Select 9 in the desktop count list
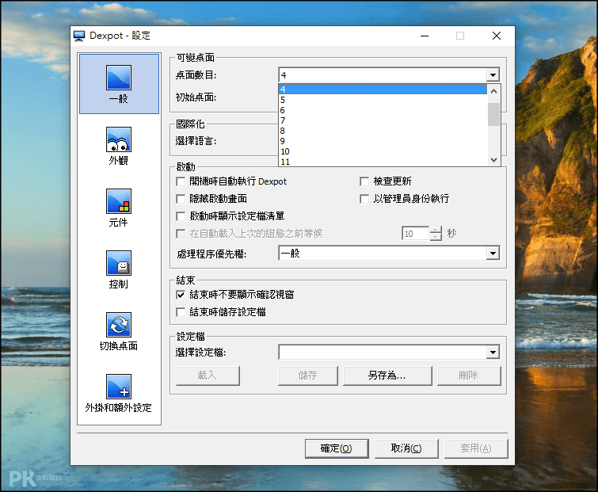Screen dimensions: 598x492 tap(383, 141)
